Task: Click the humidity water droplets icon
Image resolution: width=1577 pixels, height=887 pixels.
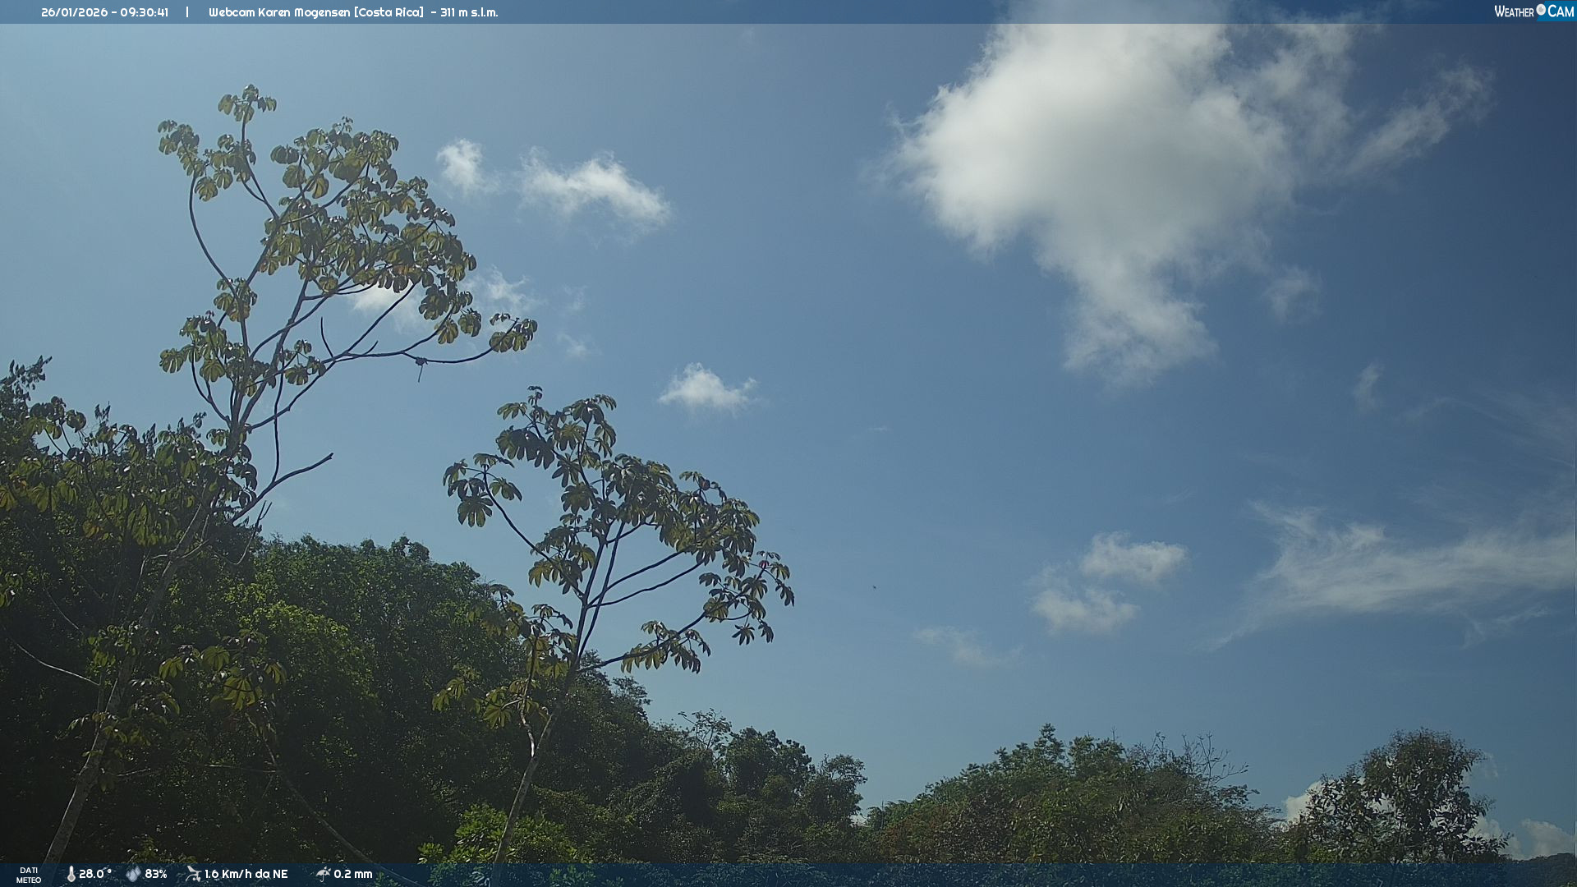Action: click(x=133, y=874)
